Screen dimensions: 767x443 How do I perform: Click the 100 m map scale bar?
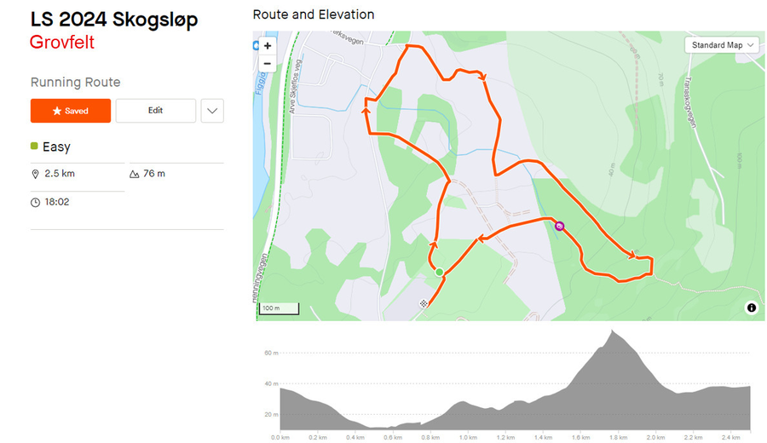[279, 308]
